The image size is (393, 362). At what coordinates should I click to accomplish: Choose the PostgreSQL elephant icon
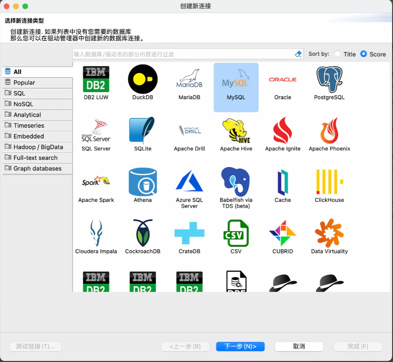point(329,79)
